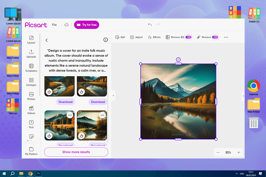The image size is (266, 177).
Task: Like the second generated lake image
Action: coord(81,92)
